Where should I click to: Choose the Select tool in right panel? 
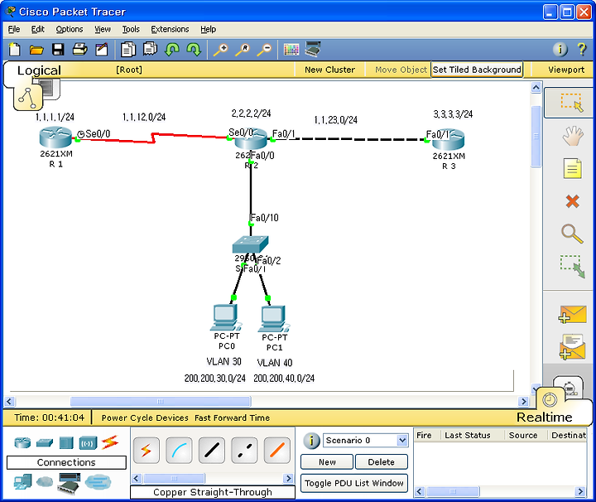click(x=570, y=102)
